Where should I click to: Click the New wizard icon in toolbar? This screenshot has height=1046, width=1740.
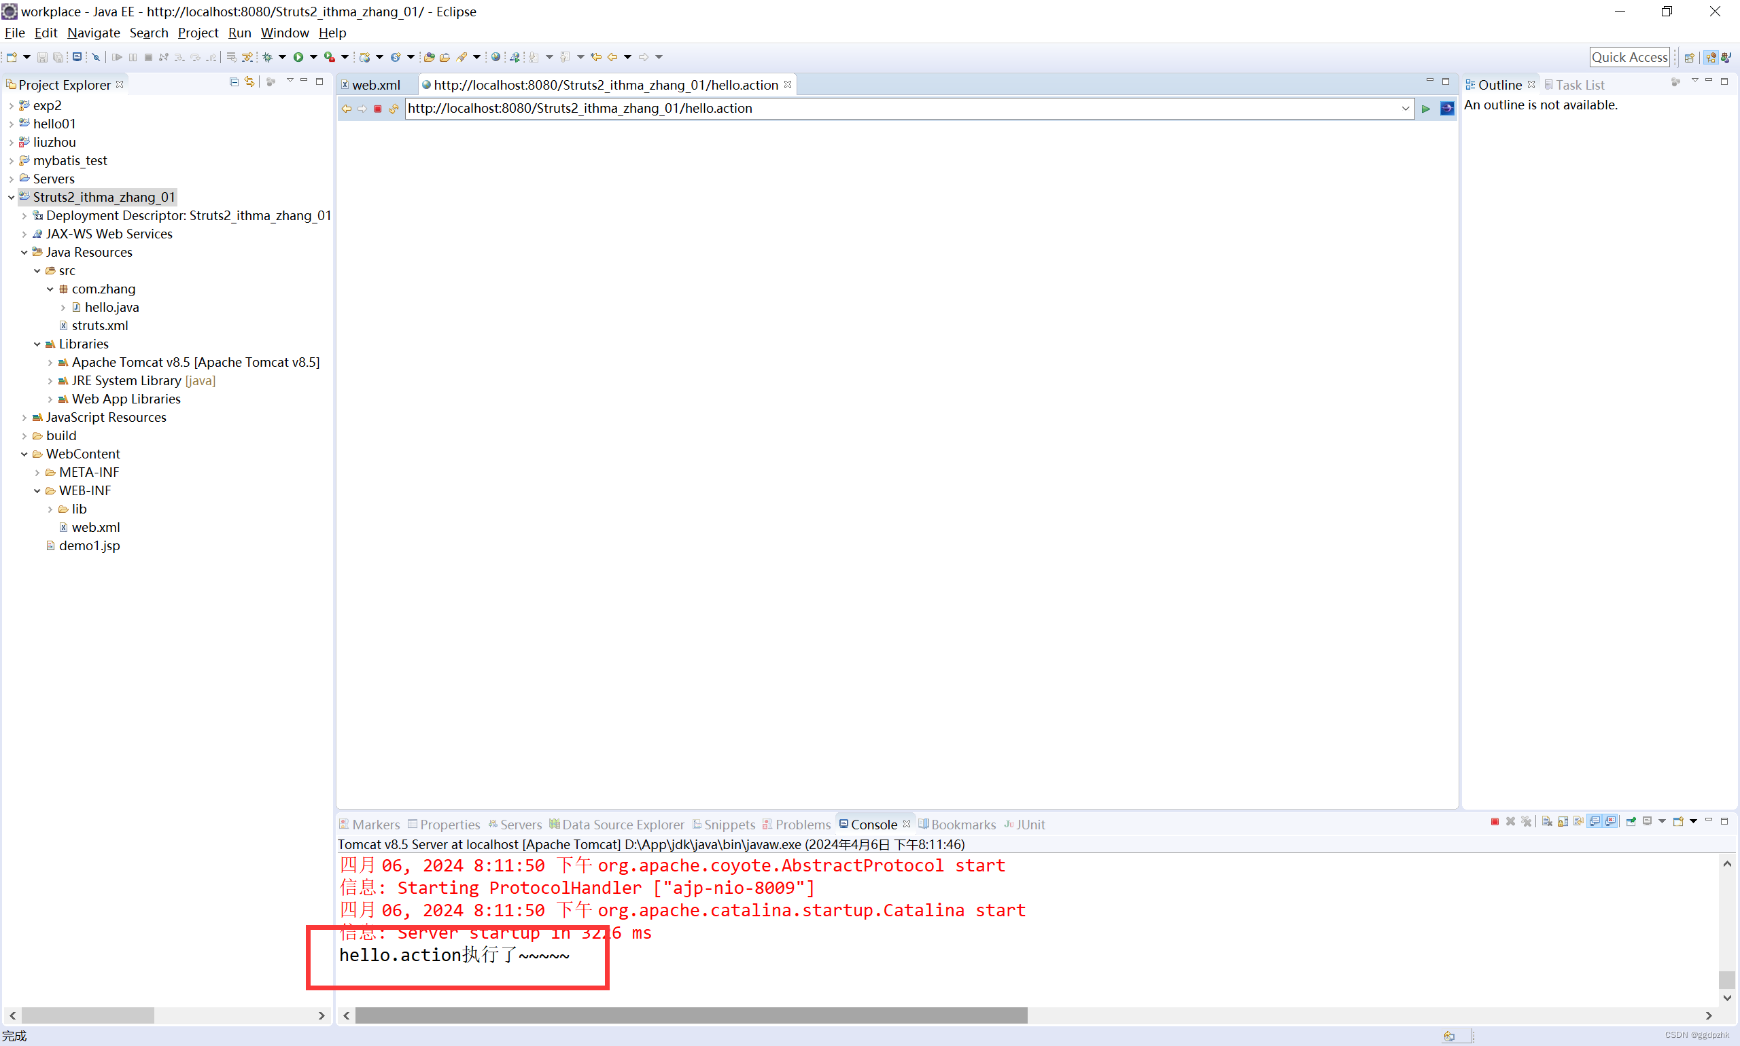(12, 57)
